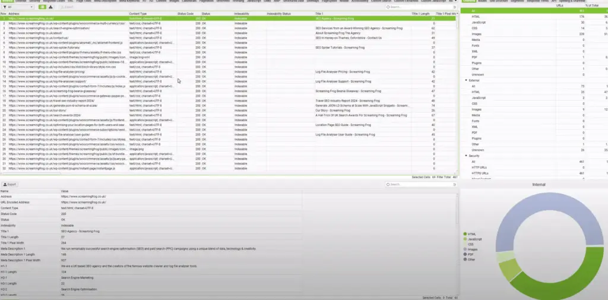Open the Issues tab in right panel

click(x=483, y=1)
